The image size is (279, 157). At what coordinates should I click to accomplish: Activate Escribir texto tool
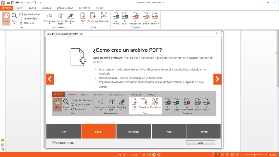click(x=60, y=19)
